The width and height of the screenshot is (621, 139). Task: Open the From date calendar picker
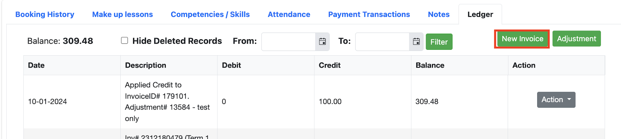pos(322,42)
